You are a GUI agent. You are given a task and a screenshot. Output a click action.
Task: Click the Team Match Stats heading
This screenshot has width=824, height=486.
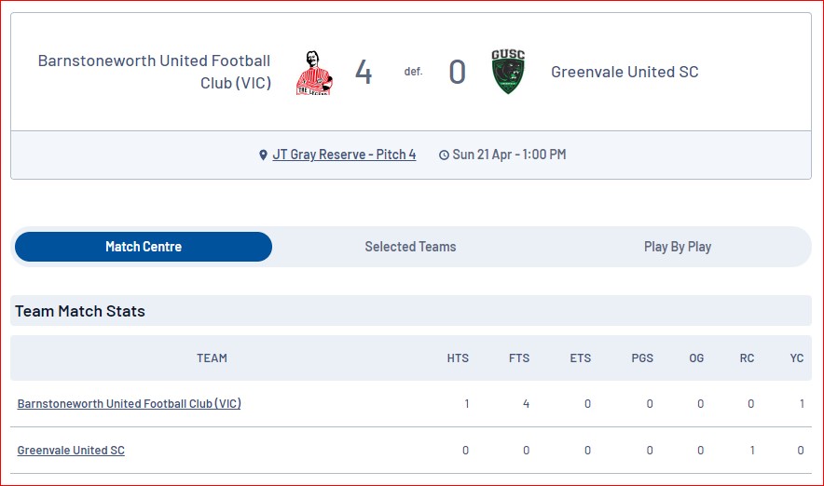(80, 311)
